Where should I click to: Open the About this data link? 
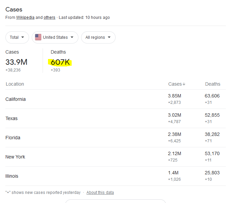[x=100, y=193]
